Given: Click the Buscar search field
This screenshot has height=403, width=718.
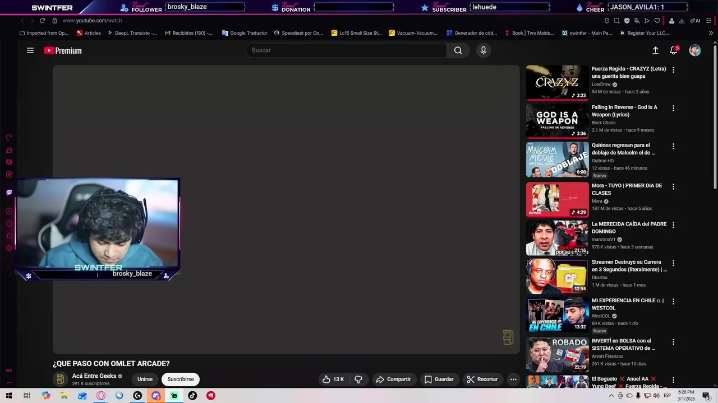Looking at the screenshot, I should click(346, 50).
